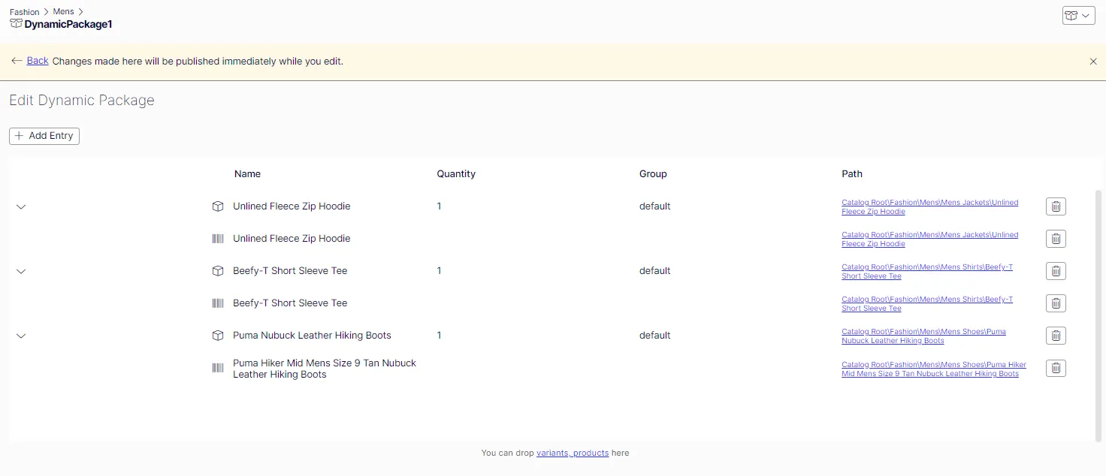The image size is (1106, 476).
Task: Click the Add Entry button
Action: pyautogui.click(x=44, y=136)
